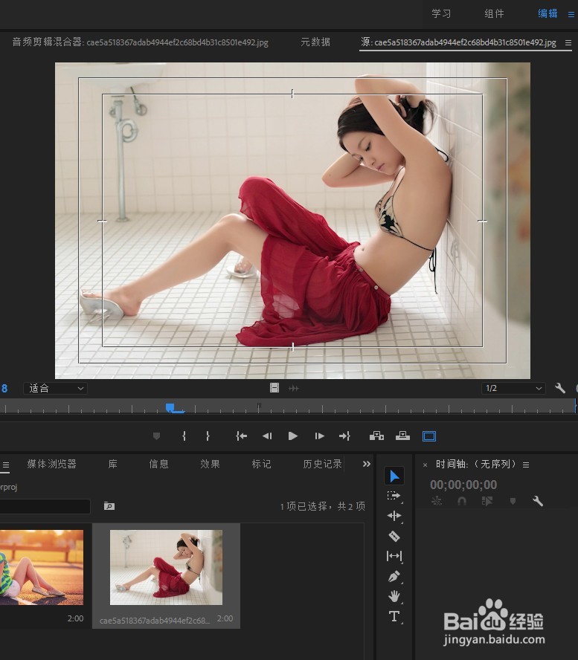Click Mark Out button
Viewport: 578px width, 660px height.
208,436
